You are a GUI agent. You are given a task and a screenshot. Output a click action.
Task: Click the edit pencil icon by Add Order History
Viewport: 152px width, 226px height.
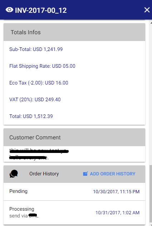(85, 174)
